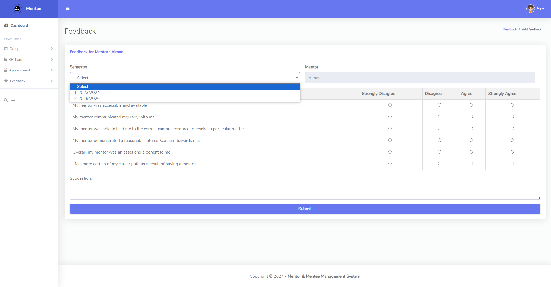Click the Dashboard speedometer icon

[x=6, y=25]
